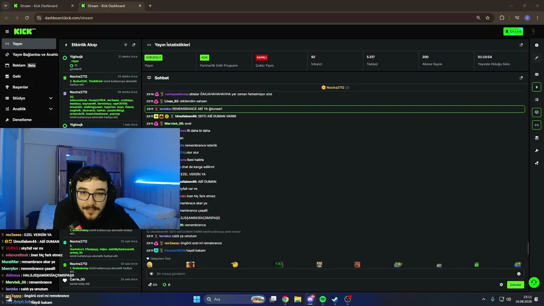Viewport: 544px width, 306px height.
Task: Click the Bir mesaj gönderin input field
Action: (x=335, y=274)
